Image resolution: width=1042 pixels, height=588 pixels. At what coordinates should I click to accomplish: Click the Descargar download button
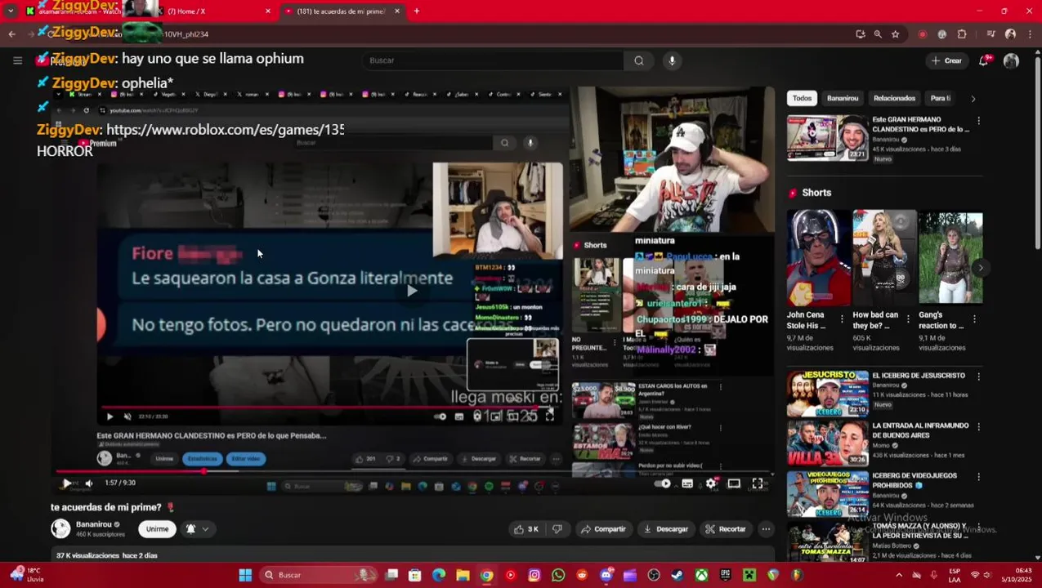[x=665, y=529]
